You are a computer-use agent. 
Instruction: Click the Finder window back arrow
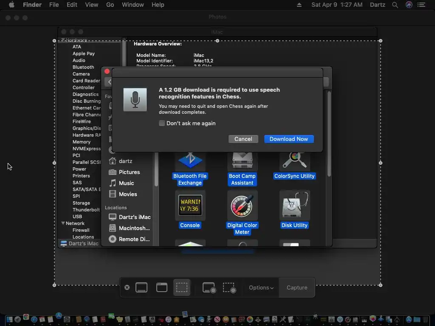(109, 82)
